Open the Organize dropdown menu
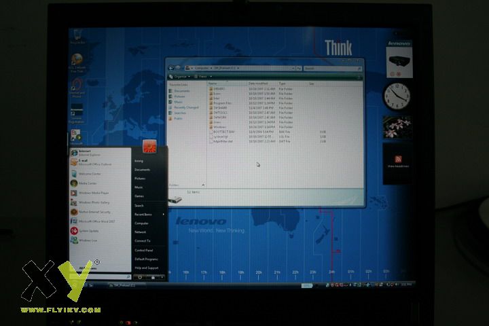Screen dimensions: 489x326 pyautogui.click(x=180, y=77)
